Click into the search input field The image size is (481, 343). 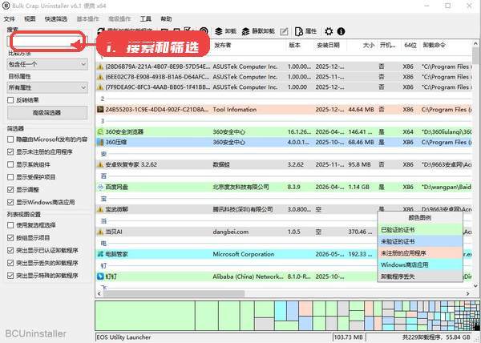coord(47,41)
